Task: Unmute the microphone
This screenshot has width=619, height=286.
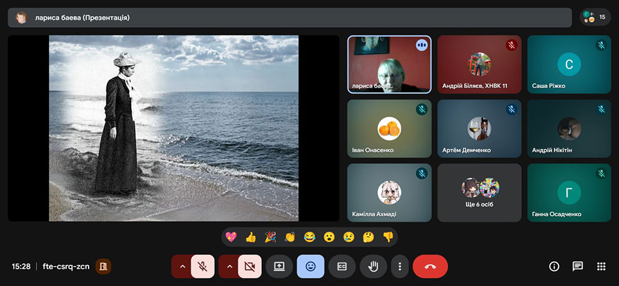Action: coord(202,266)
